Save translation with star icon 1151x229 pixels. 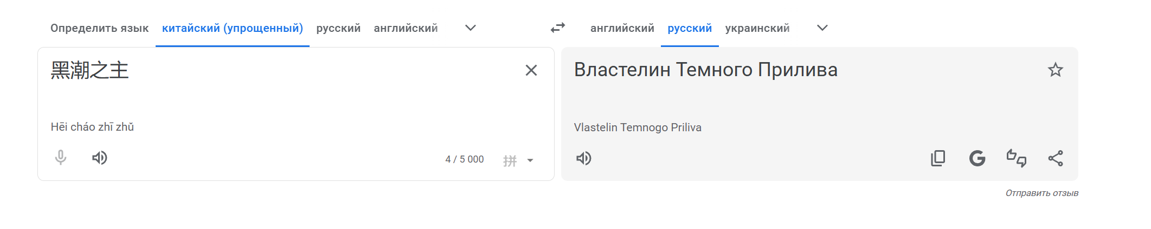click(x=1055, y=70)
